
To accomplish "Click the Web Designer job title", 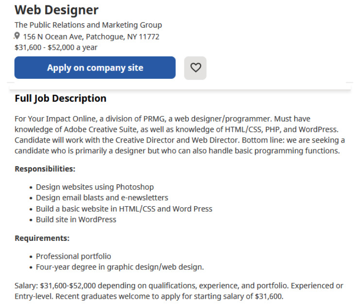I will click(x=56, y=10).
